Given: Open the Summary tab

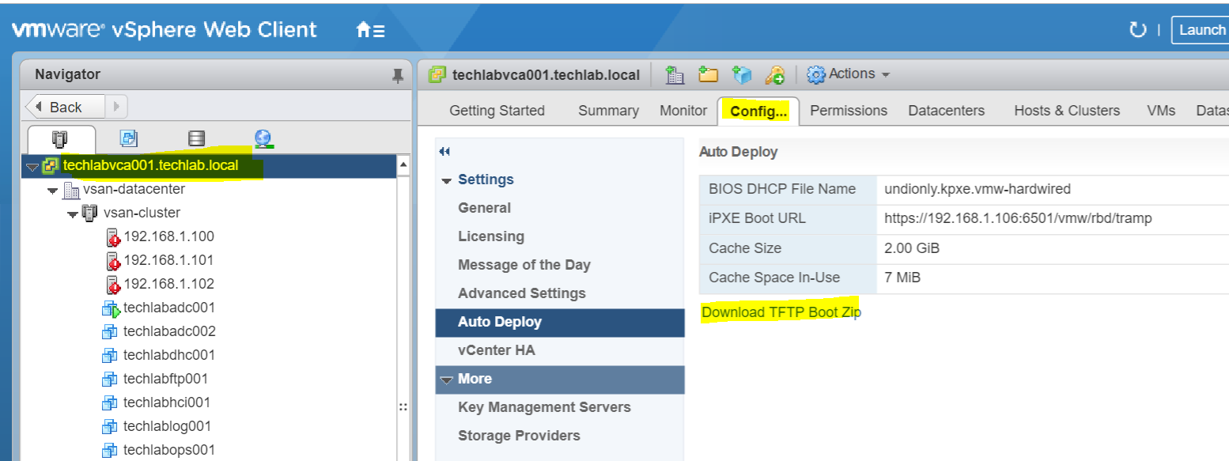Looking at the screenshot, I should pos(608,111).
